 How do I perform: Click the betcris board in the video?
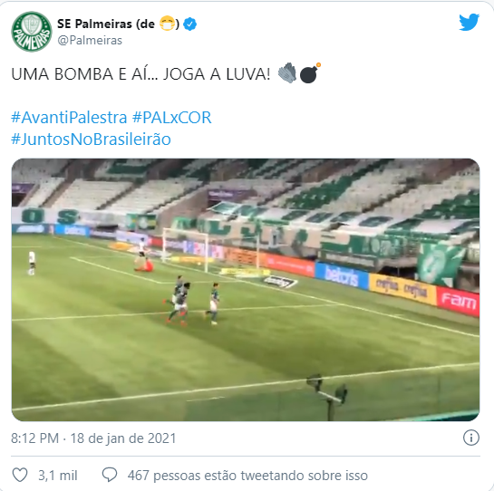tap(342, 276)
